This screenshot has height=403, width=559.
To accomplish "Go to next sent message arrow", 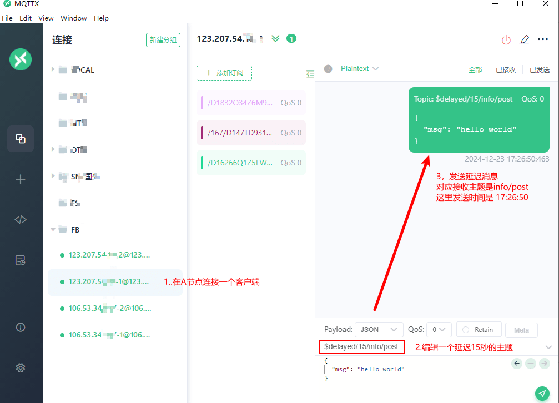I will [544, 364].
